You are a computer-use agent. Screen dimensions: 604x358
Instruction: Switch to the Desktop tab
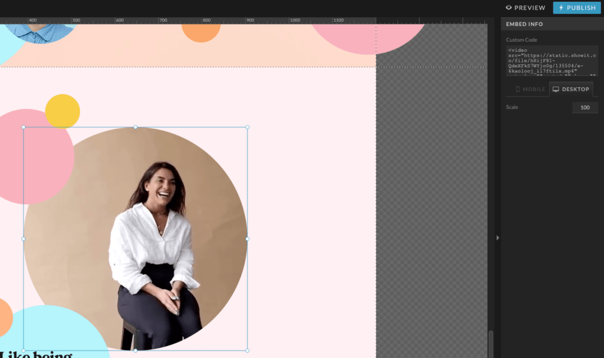[x=571, y=89]
